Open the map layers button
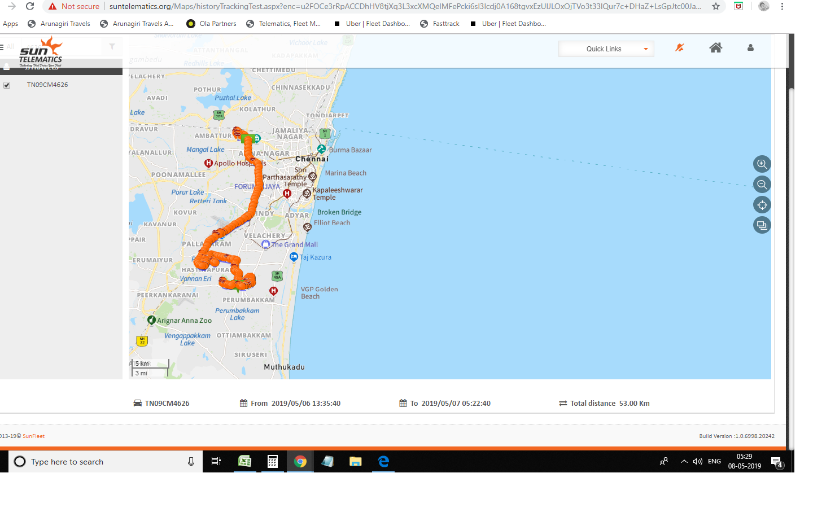Screen dimensions: 813x508 (762, 226)
